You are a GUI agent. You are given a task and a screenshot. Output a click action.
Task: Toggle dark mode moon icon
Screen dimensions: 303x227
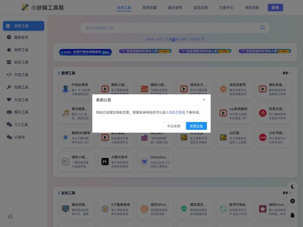point(292,187)
